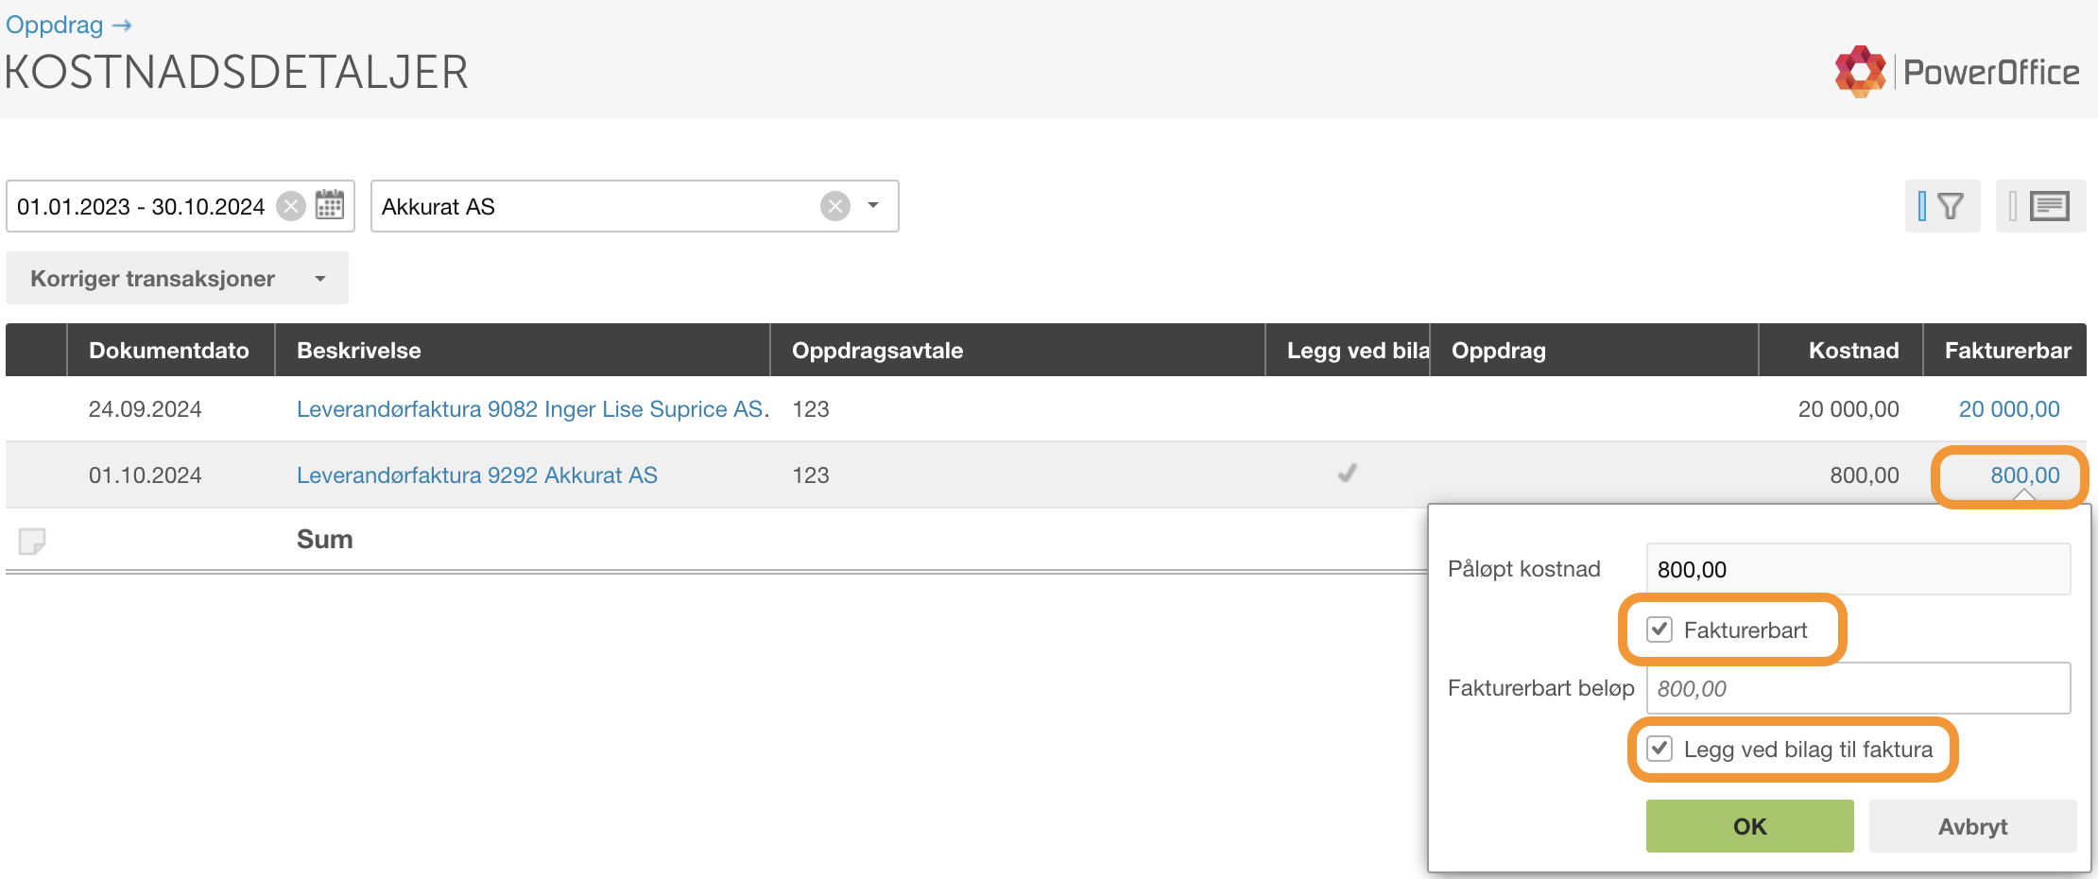The height and width of the screenshot is (879, 2098).
Task: Open Leverandørfaktura 9292 Akkurat AS
Action: [477, 474]
